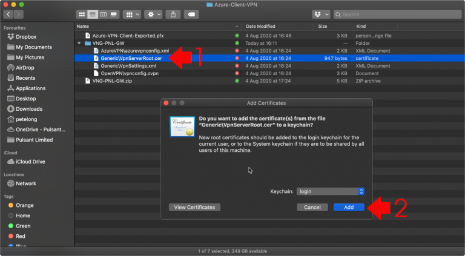Click the certificate icon in the dialog
The width and height of the screenshot is (465, 256).
(182, 126)
